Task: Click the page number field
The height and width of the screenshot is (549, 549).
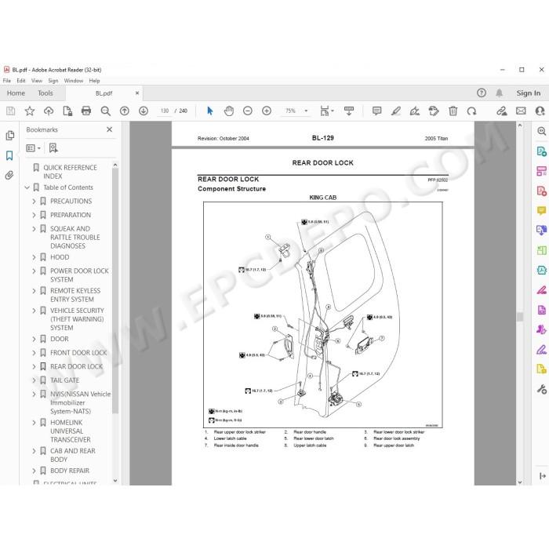Action: coord(165,111)
